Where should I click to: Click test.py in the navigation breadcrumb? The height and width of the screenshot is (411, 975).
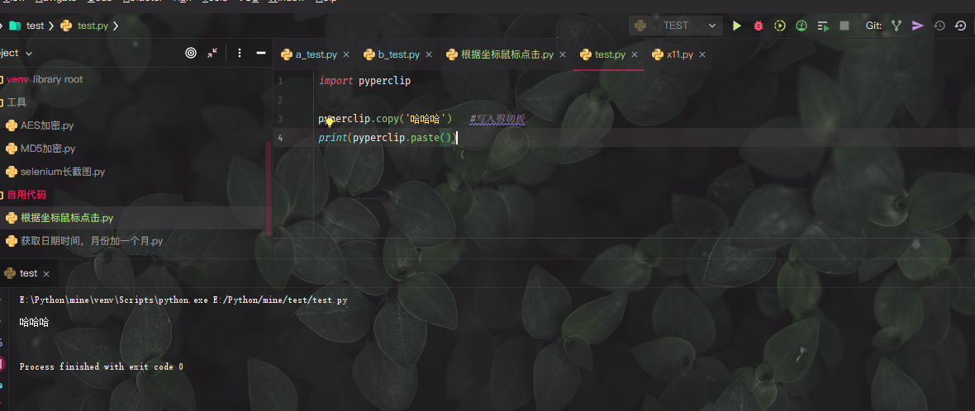tap(93, 26)
